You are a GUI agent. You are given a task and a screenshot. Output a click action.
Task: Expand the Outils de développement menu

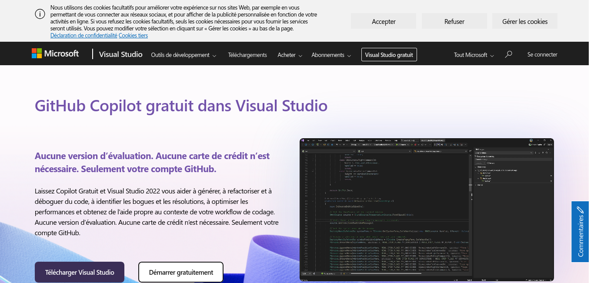[x=184, y=55]
